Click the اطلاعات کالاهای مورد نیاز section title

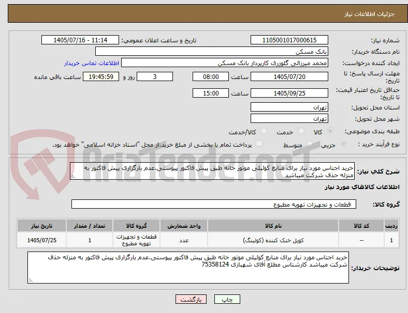pos(362,187)
